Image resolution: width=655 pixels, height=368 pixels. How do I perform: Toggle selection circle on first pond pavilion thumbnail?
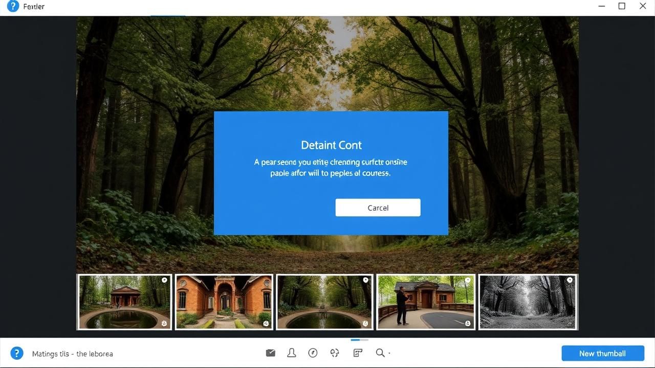point(164,280)
